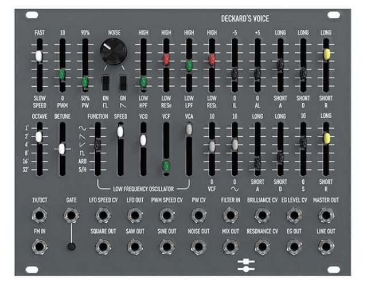
Task: Click the slider-shaped logo below MIX OUT
Action: (x=246, y=265)
